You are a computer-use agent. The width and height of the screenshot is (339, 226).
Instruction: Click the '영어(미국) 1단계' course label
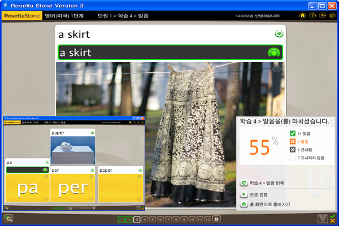64,16
